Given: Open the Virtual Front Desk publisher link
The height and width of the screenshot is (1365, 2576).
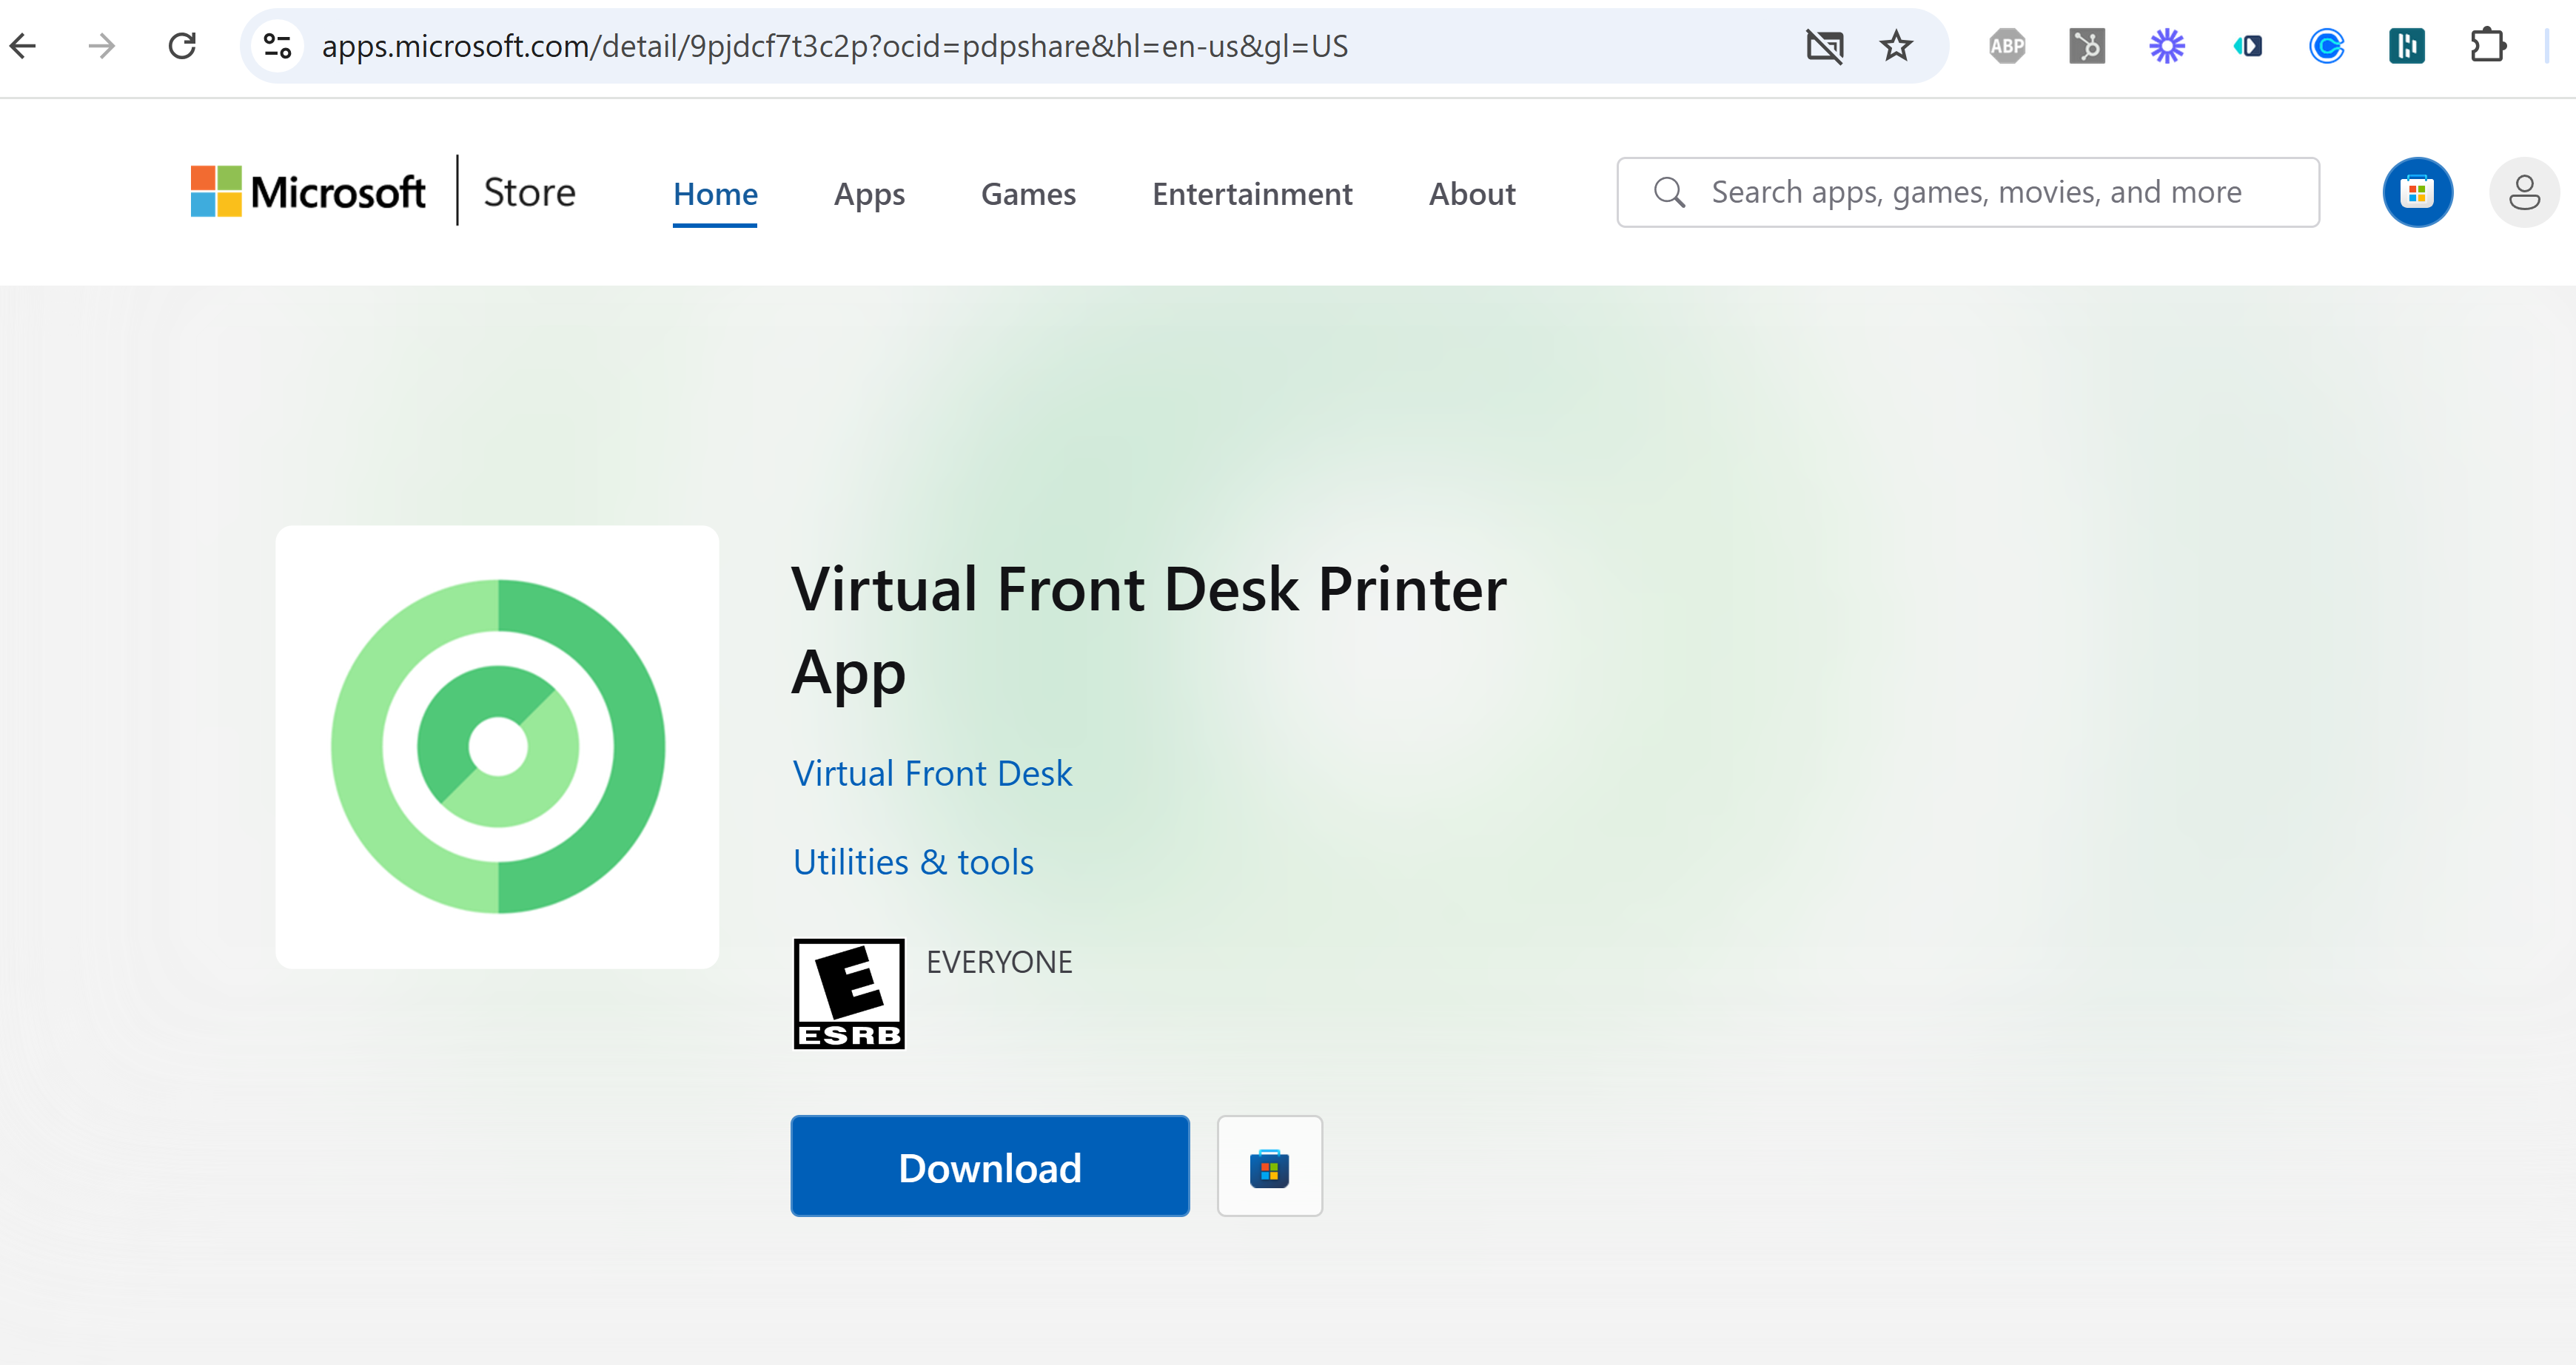Looking at the screenshot, I should click(932, 773).
